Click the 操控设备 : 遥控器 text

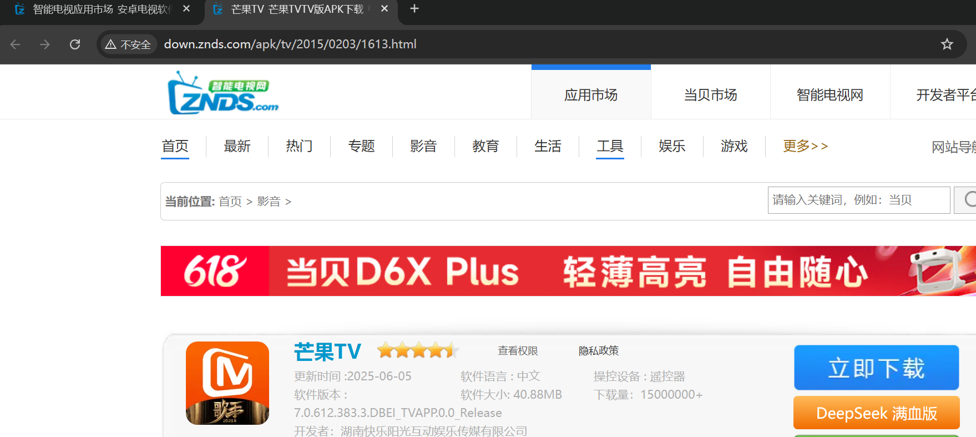(639, 376)
